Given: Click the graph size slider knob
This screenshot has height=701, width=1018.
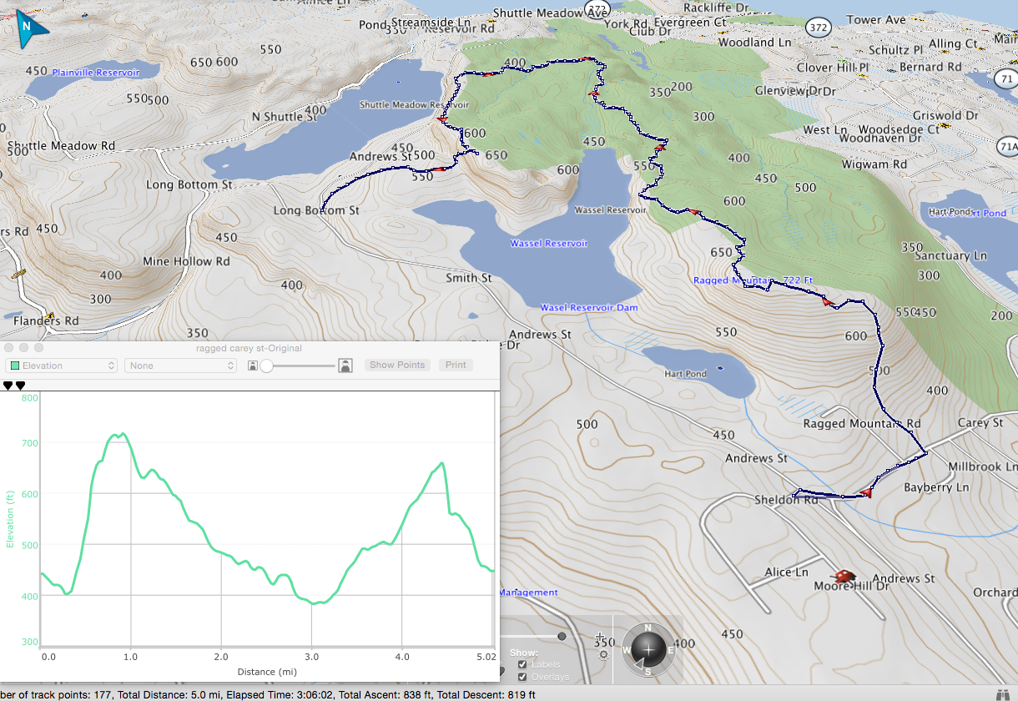Looking at the screenshot, I should pos(267,366).
